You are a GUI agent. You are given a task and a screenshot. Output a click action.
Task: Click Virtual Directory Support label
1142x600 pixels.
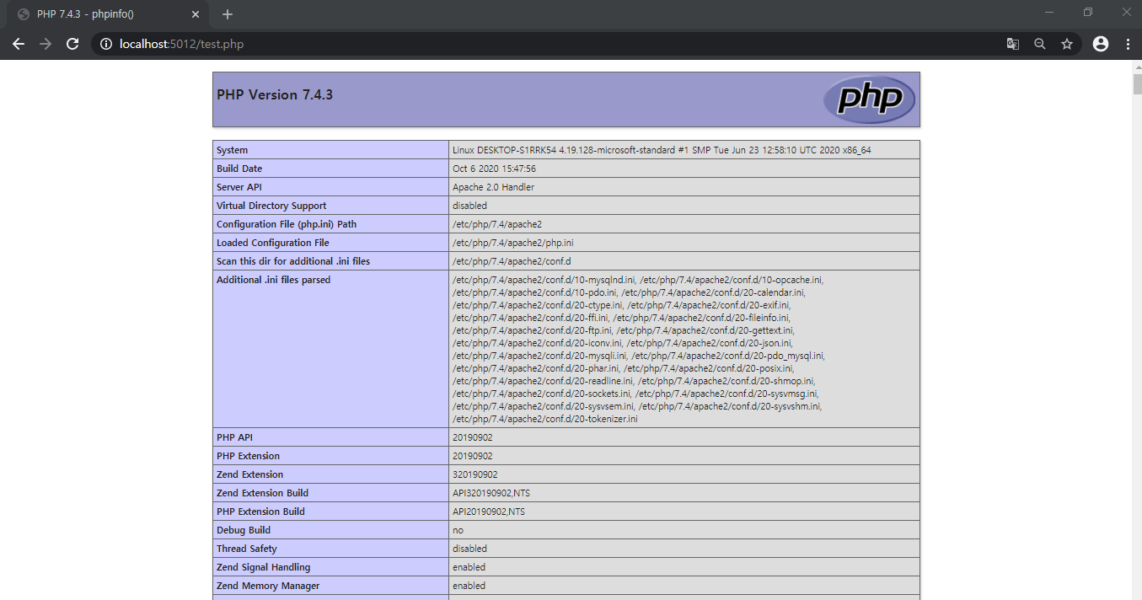click(x=271, y=206)
